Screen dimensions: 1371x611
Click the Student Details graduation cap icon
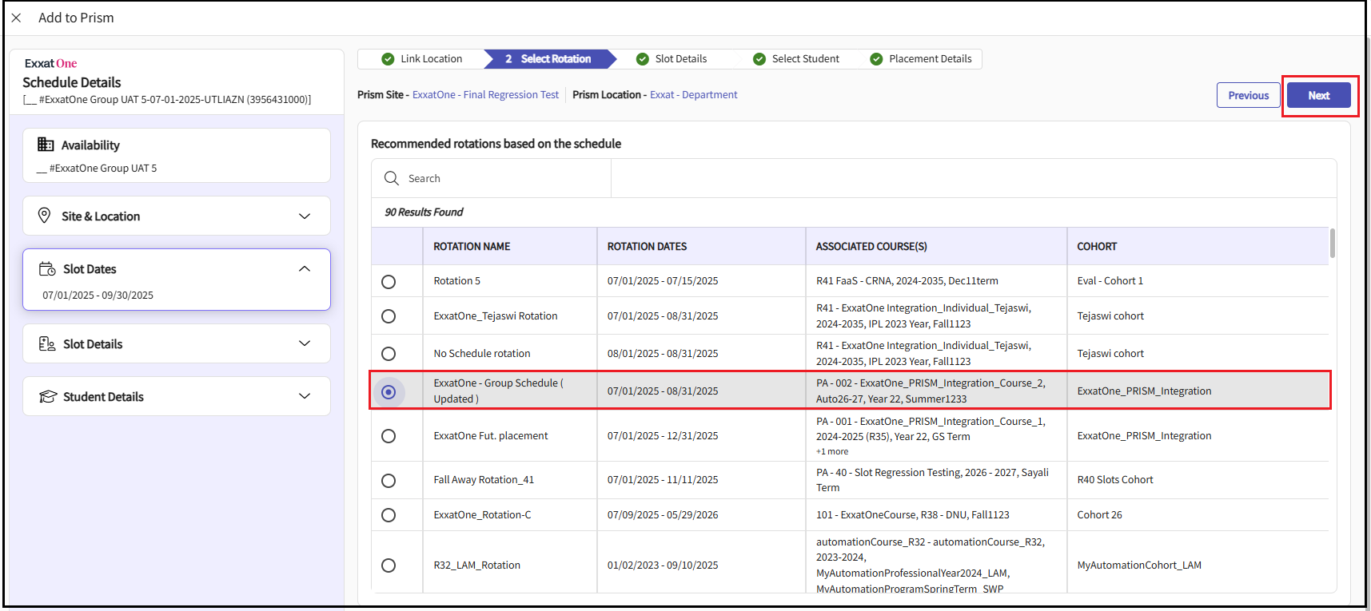coord(48,397)
